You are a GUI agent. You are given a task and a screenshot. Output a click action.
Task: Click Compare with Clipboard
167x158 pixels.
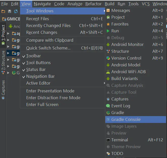tap(50, 40)
